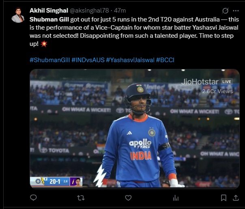Open the #INDvsAUS hashtag
The height and width of the screenshot is (209, 245).
(88, 60)
